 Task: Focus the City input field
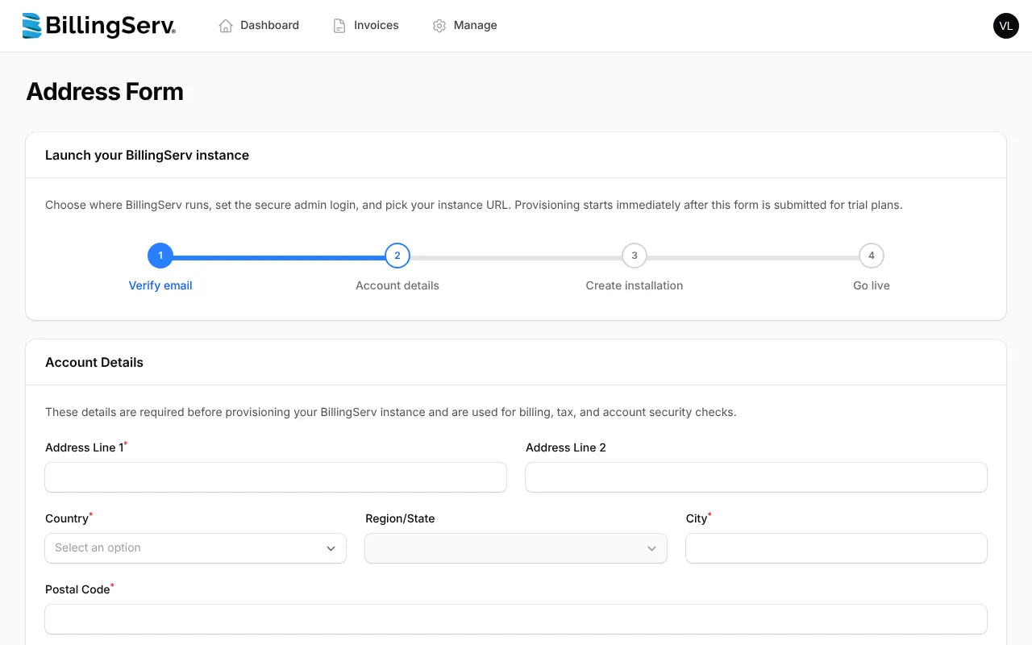click(x=836, y=548)
